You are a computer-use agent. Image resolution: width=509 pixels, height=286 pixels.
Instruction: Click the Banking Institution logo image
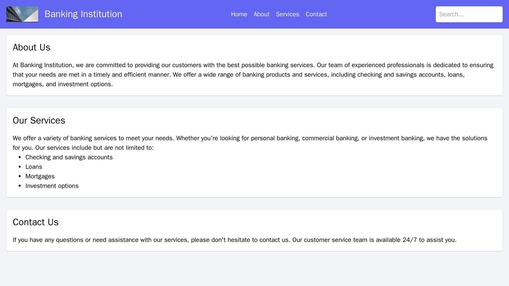point(22,14)
